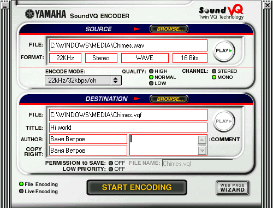Select LOW quality option
Screen dimensions: 273x208
tap(151, 83)
